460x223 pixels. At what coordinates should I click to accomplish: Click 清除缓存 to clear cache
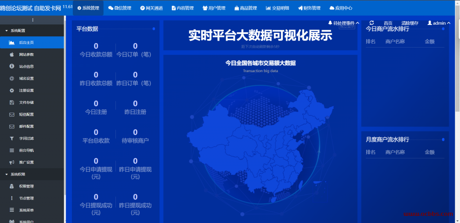point(410,23)
